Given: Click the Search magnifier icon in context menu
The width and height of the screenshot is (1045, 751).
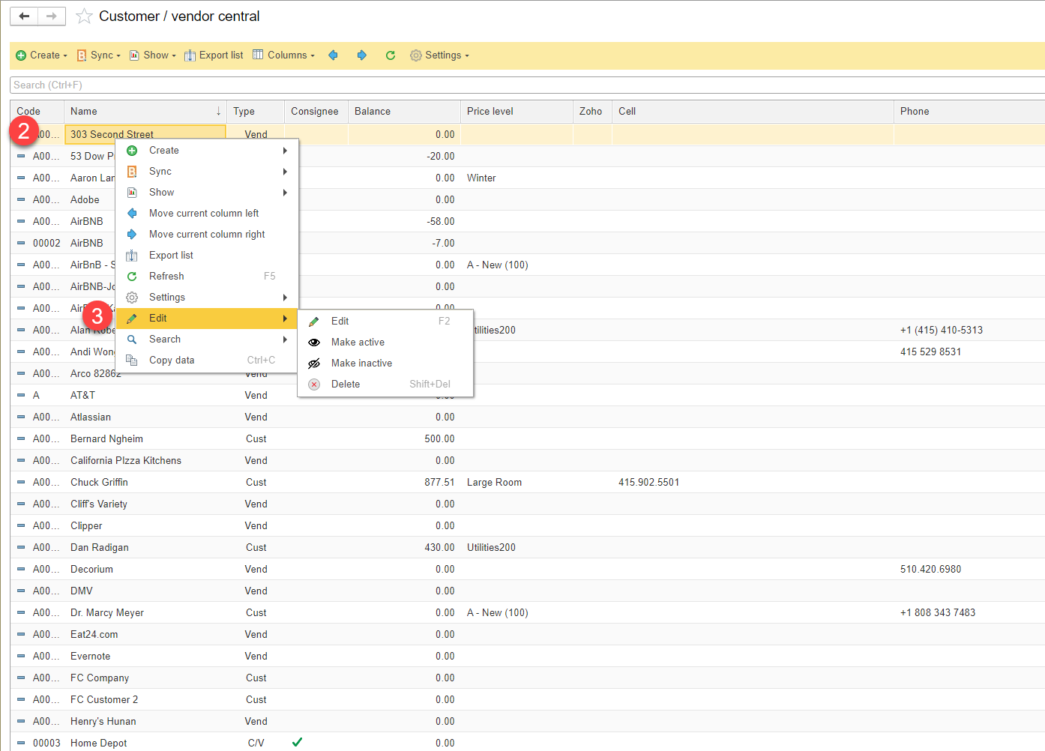Looking at the screenshot, I should click(132, 340).
